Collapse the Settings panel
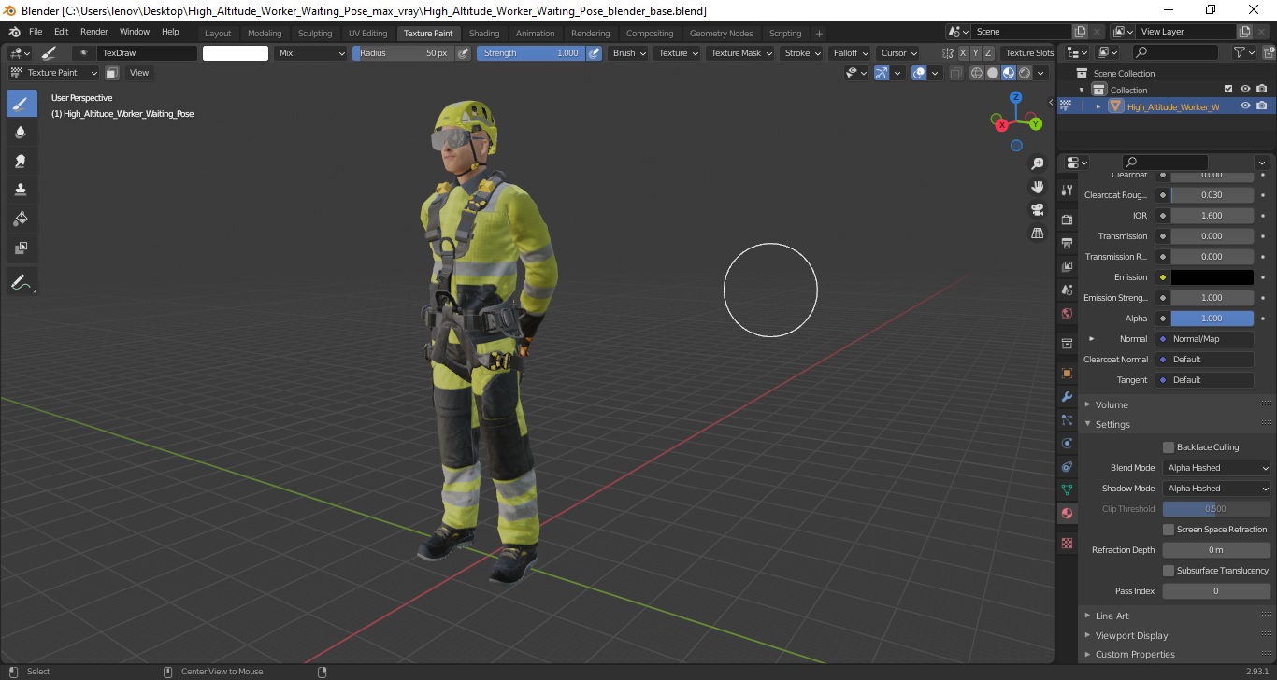Viewport: 1277px width, 680px height. [x=1112, y=424]
